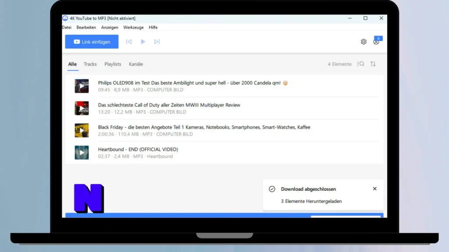This screenshot has height=252, width=449.
Task: Select the Alle tab
Action: (72, 64)
